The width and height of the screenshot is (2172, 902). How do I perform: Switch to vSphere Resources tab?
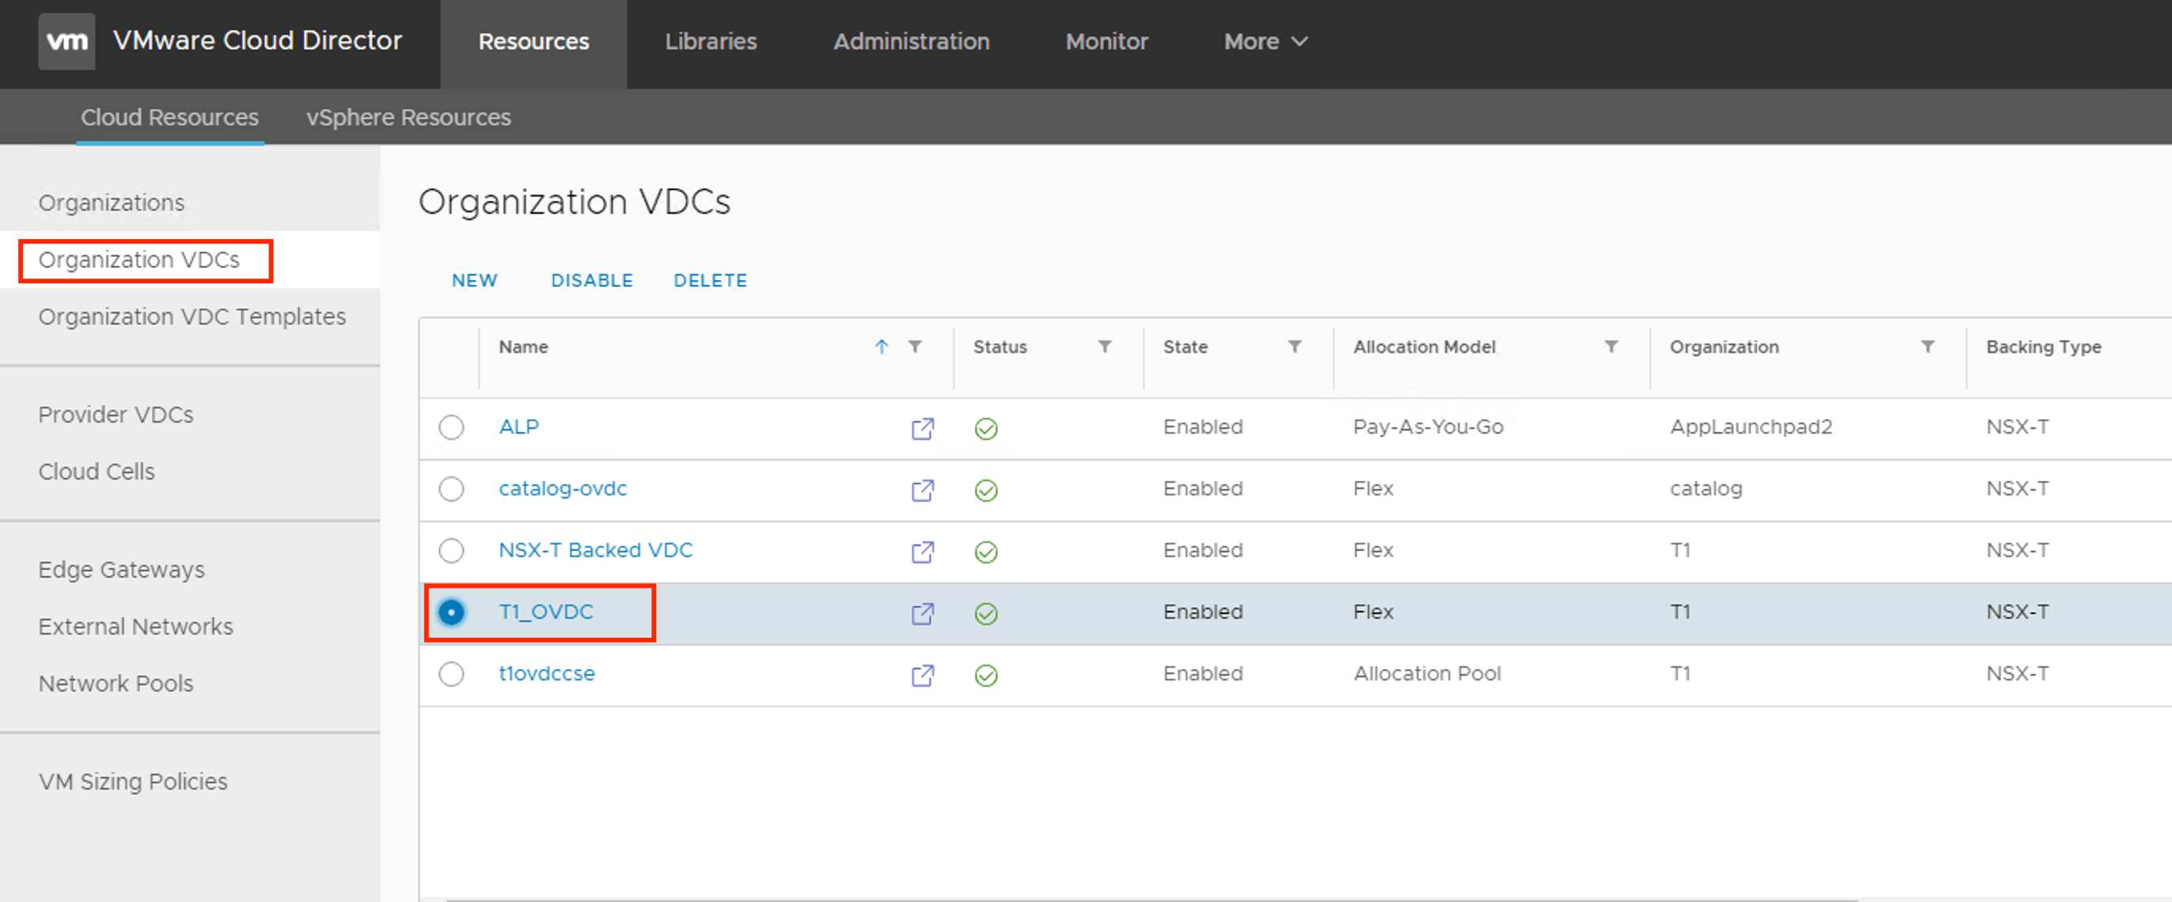pyautogui.click(x=408, y=117)
